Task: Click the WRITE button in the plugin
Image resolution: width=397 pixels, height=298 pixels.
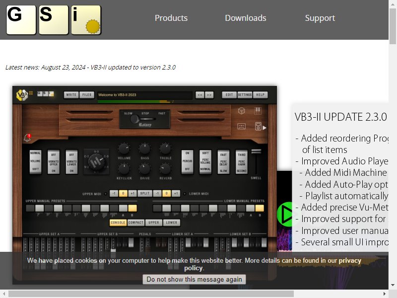Action: (x=71, y=95)
